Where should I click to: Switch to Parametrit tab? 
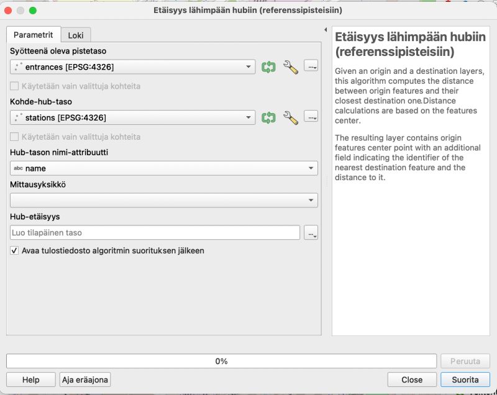34,35
